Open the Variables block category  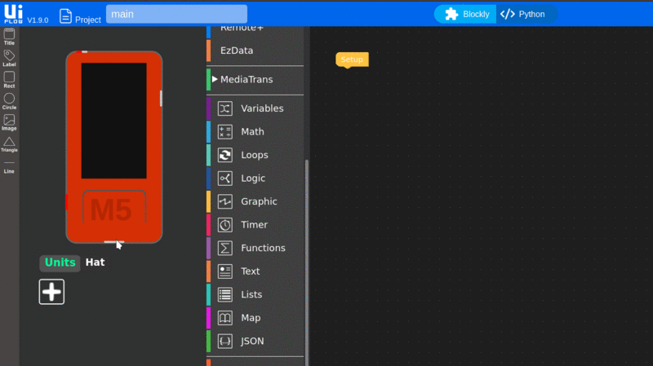pos(261,108)
